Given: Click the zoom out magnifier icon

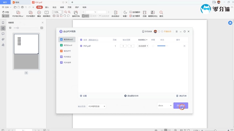Looking at the screenshot, I should pyautogui.click(x=66, y=12).
